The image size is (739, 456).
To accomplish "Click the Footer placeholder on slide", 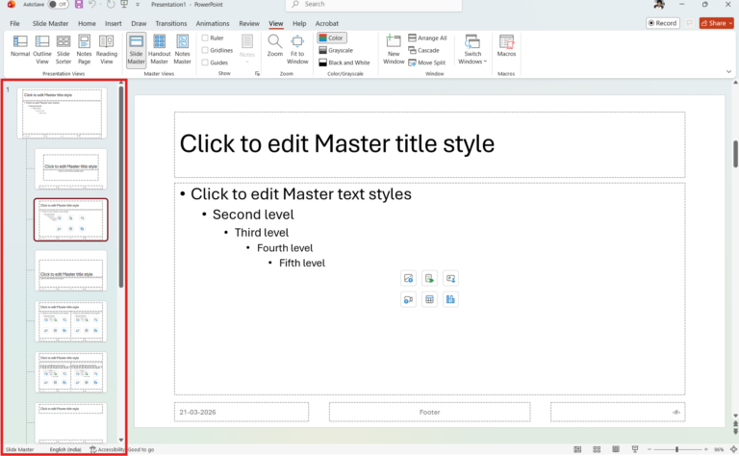I will [x=429, y=412].
